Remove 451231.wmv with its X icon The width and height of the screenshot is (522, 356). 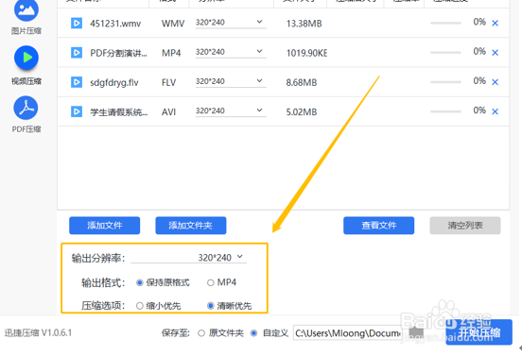click(x=495, y=24)
